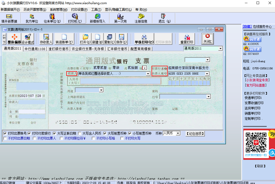Click 打开(O) folder icon
275x184 pixels.
(85, 39)
